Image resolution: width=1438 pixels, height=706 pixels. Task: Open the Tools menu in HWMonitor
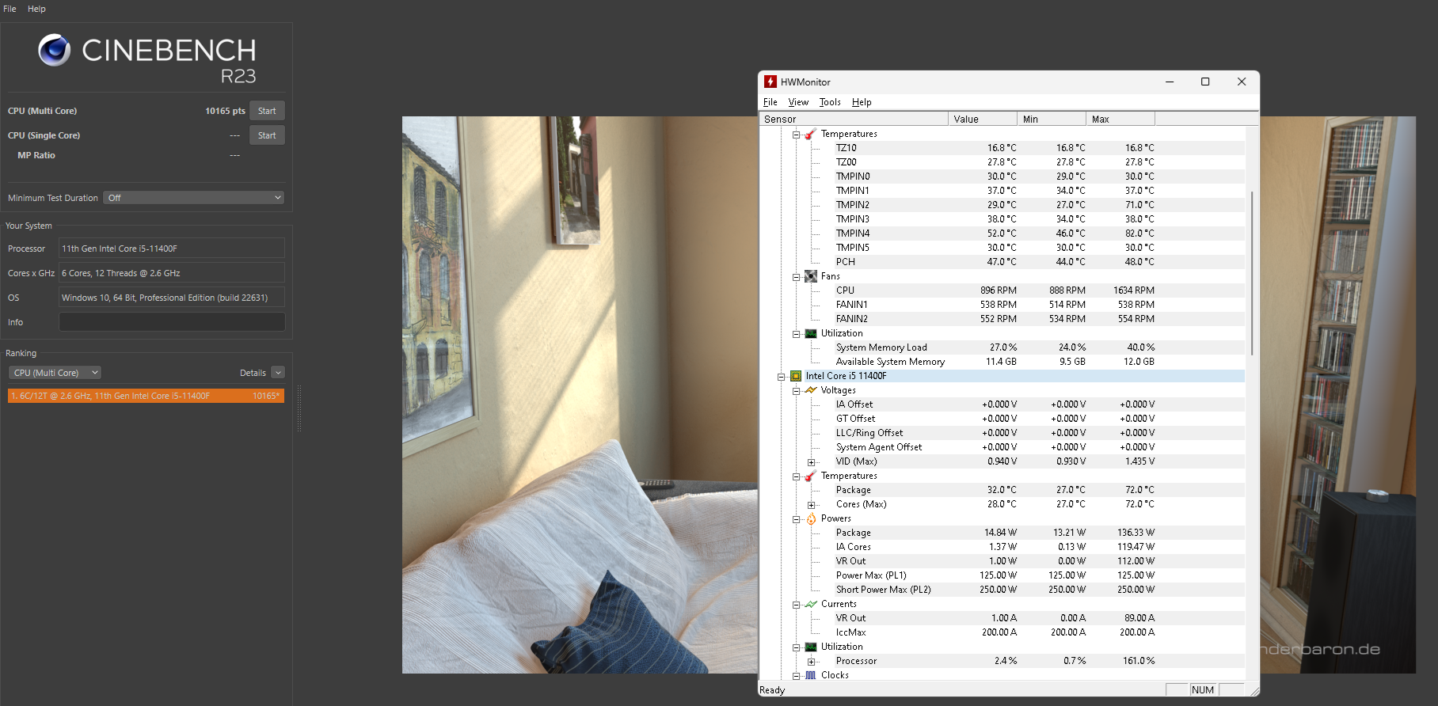coord(829,102)
